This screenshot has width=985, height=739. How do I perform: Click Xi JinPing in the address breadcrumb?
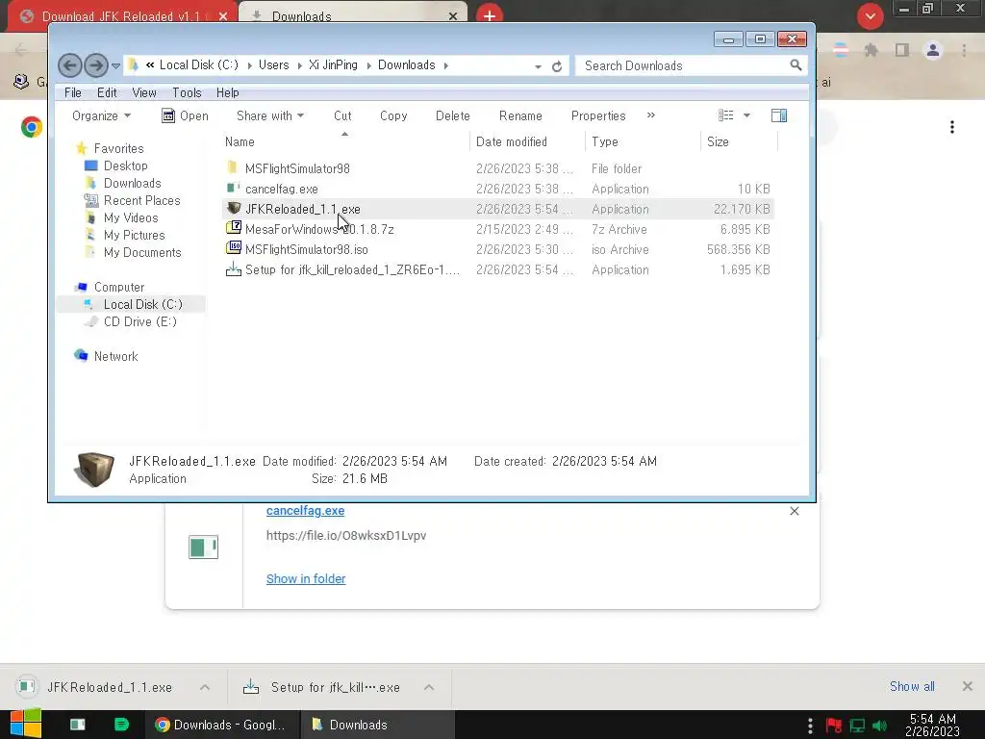pyautogui.click(x=333, y=65)
